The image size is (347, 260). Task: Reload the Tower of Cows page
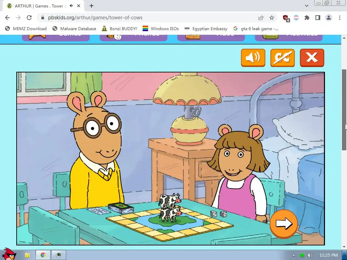point(29,18)
